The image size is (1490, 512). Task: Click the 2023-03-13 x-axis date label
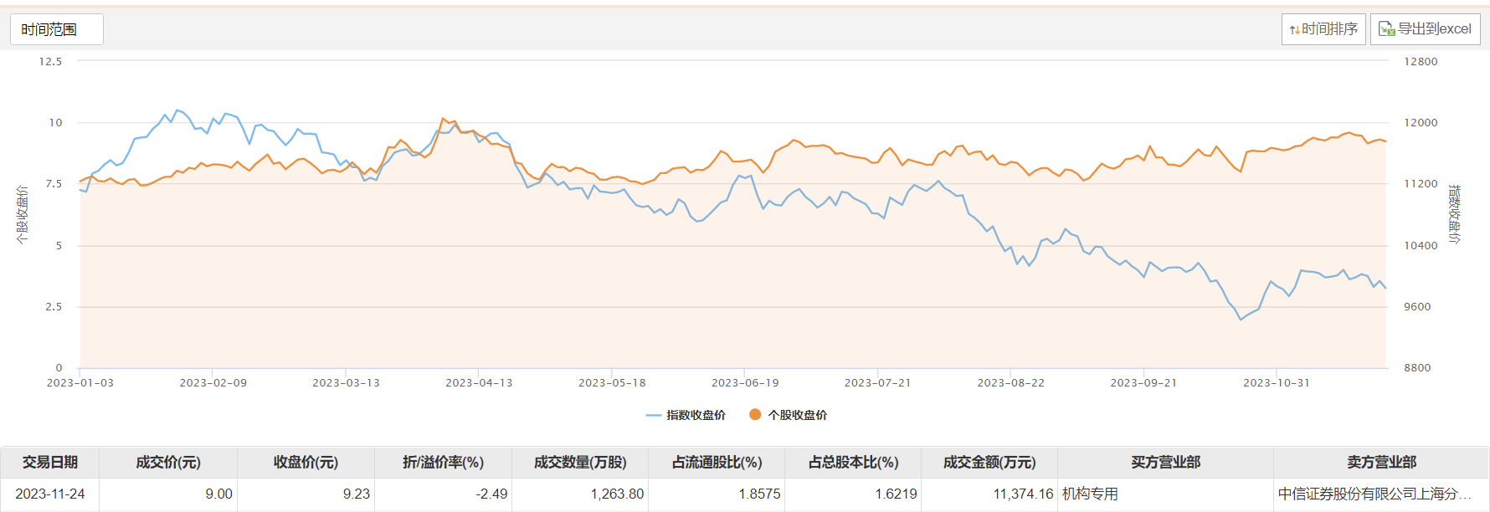tap(346, 383)
